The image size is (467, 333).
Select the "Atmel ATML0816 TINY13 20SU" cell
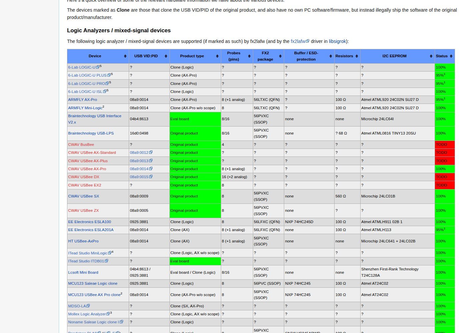coord(397,133)
